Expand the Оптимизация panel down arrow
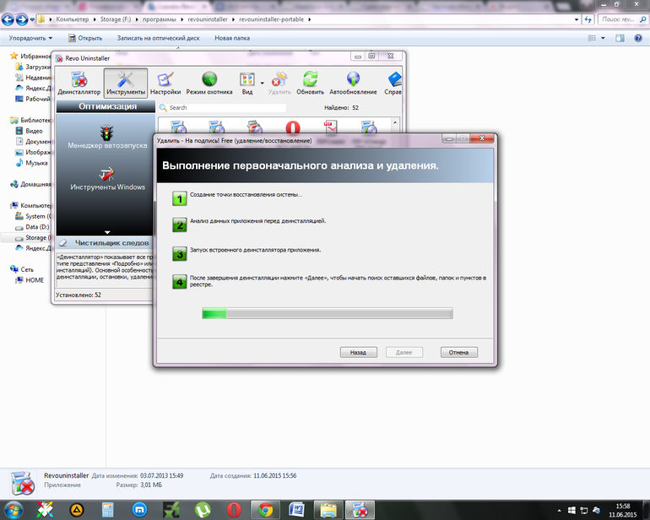Image resolution: width=650 pixels, height=520 pixels. click(107, 233)
